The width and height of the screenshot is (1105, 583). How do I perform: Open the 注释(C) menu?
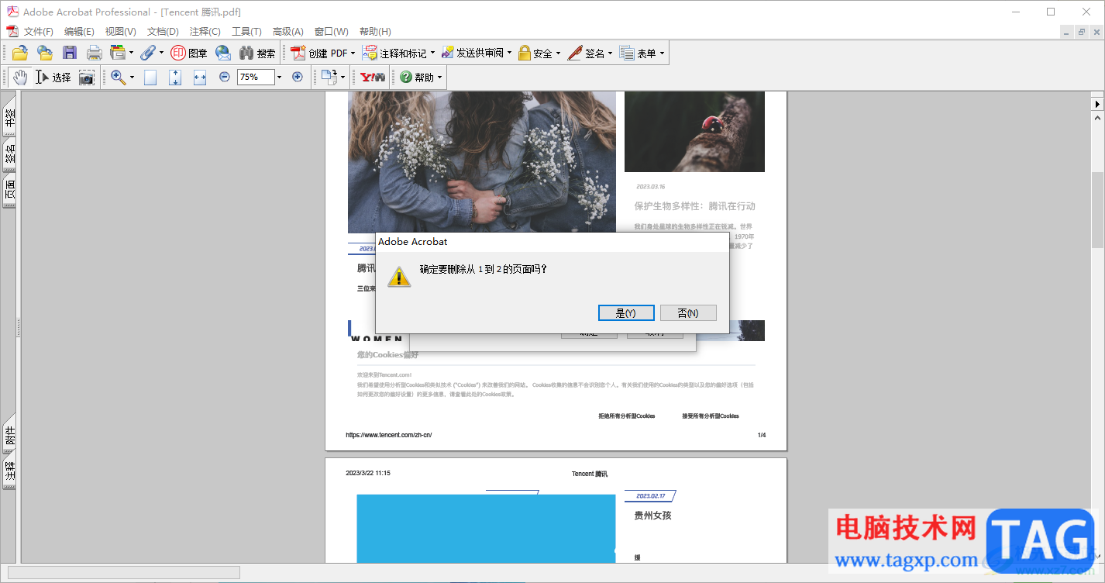pyautogui.click(x=205, y=31)
